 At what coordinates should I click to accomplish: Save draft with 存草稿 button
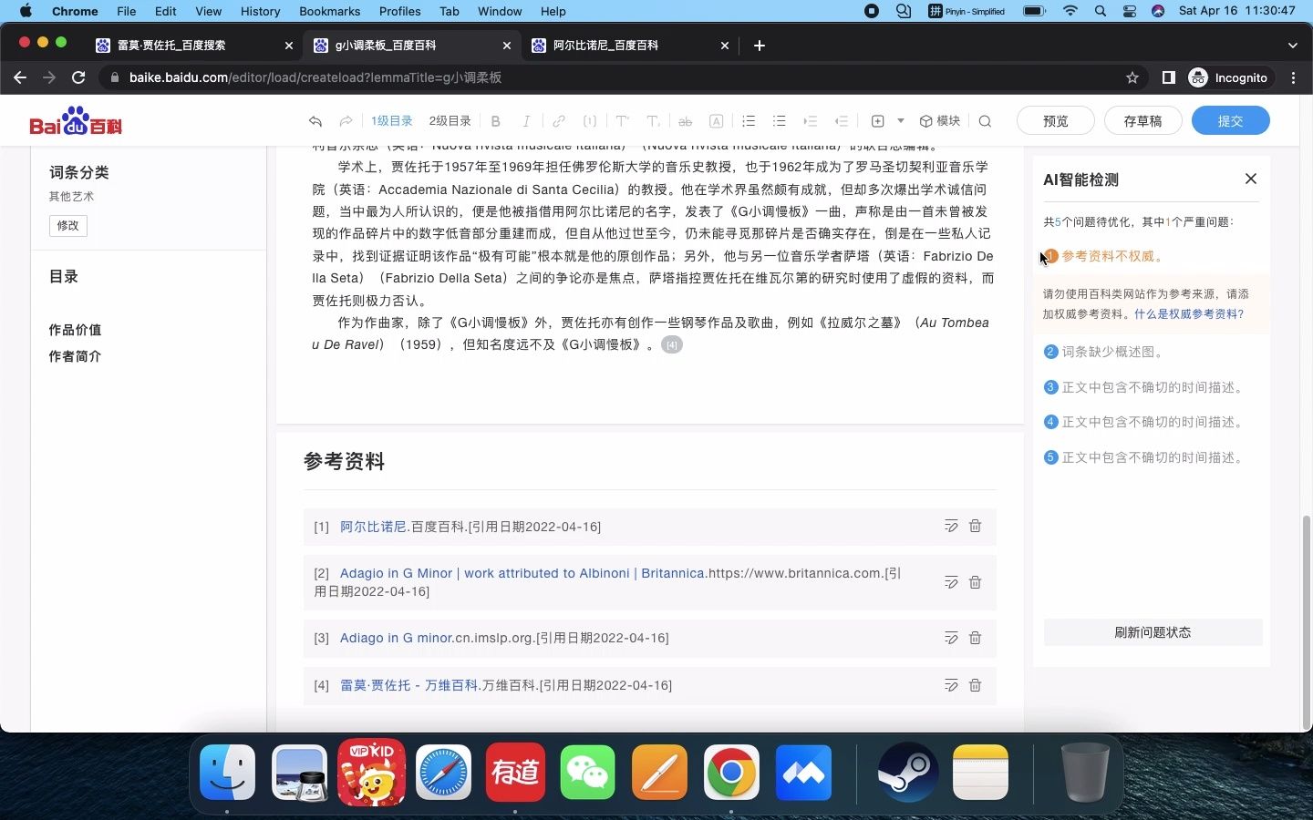[x=1143, y=120]
